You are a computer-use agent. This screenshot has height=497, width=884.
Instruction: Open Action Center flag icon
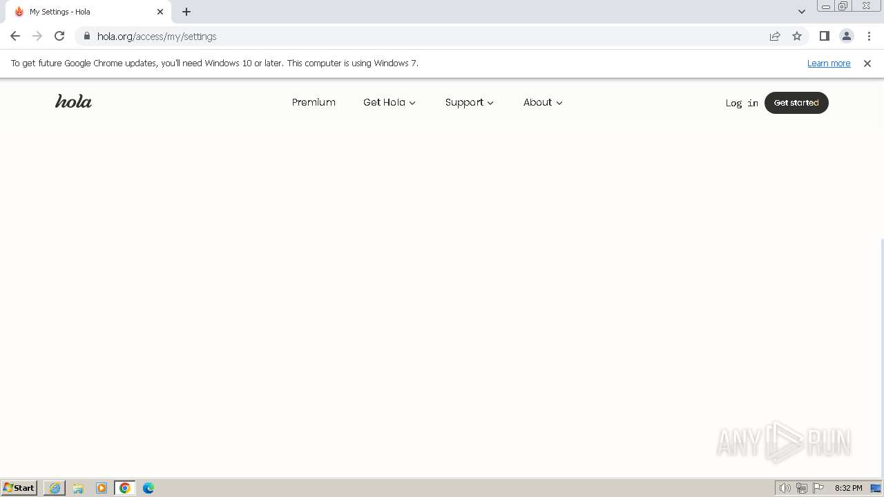point(818,488)
